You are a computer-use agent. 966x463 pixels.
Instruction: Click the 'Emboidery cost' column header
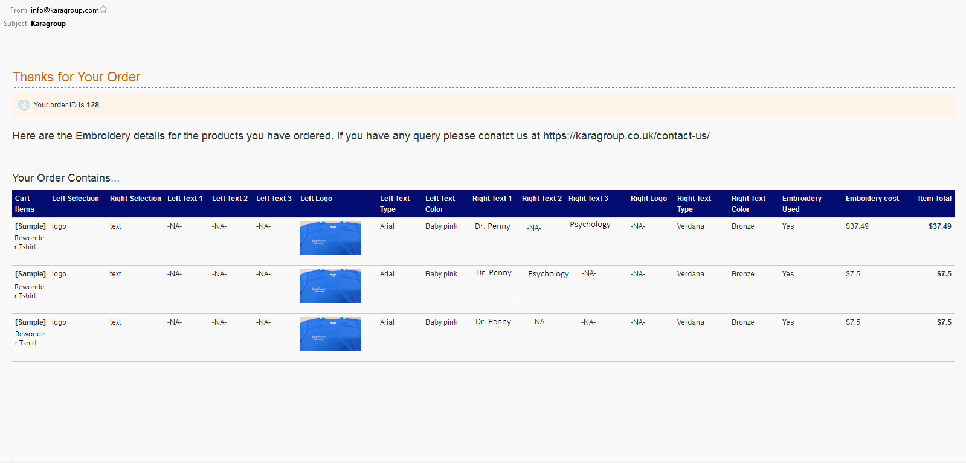pos(872,199)
